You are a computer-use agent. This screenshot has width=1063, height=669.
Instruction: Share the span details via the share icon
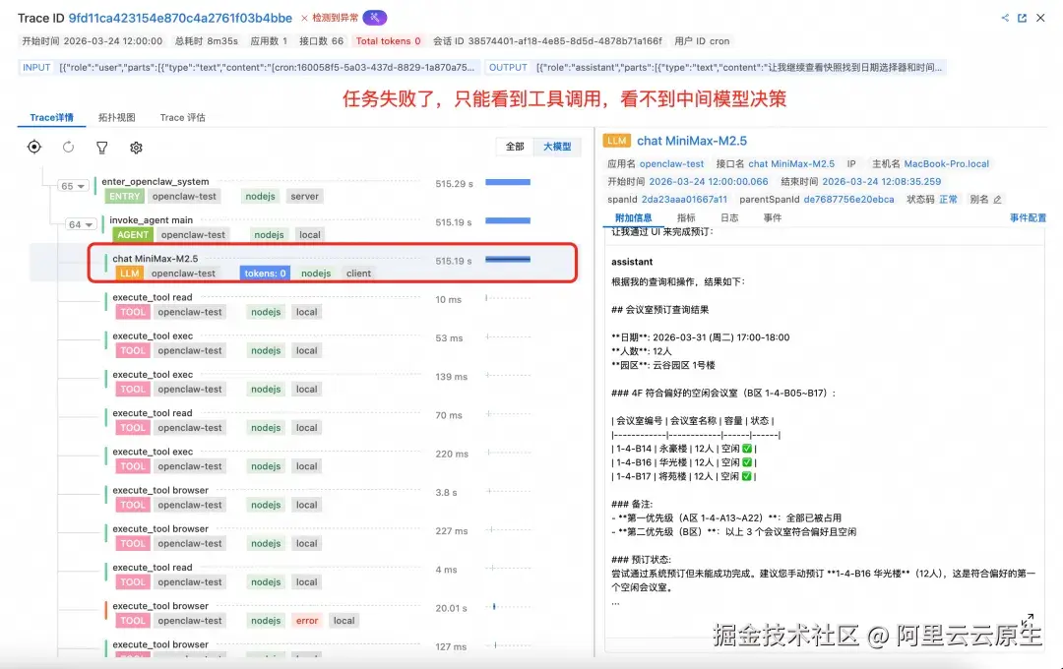1005,18
